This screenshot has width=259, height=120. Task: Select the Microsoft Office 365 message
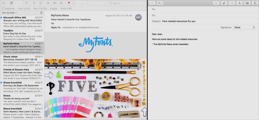(x=22, y=22)
